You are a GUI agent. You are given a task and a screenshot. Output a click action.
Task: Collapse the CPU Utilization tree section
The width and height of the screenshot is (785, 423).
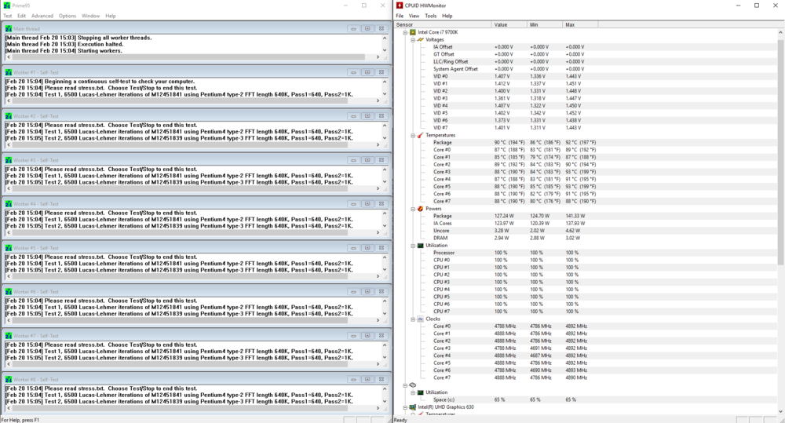click(x=411, y=246)
